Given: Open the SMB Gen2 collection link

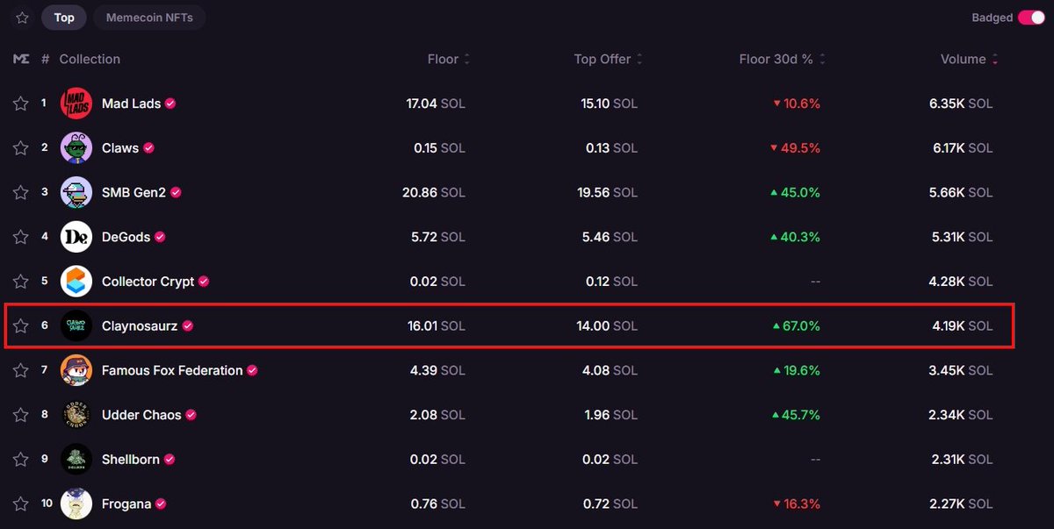Looking at the screenshot, I should pyautogui.click(x=134, y=192).
